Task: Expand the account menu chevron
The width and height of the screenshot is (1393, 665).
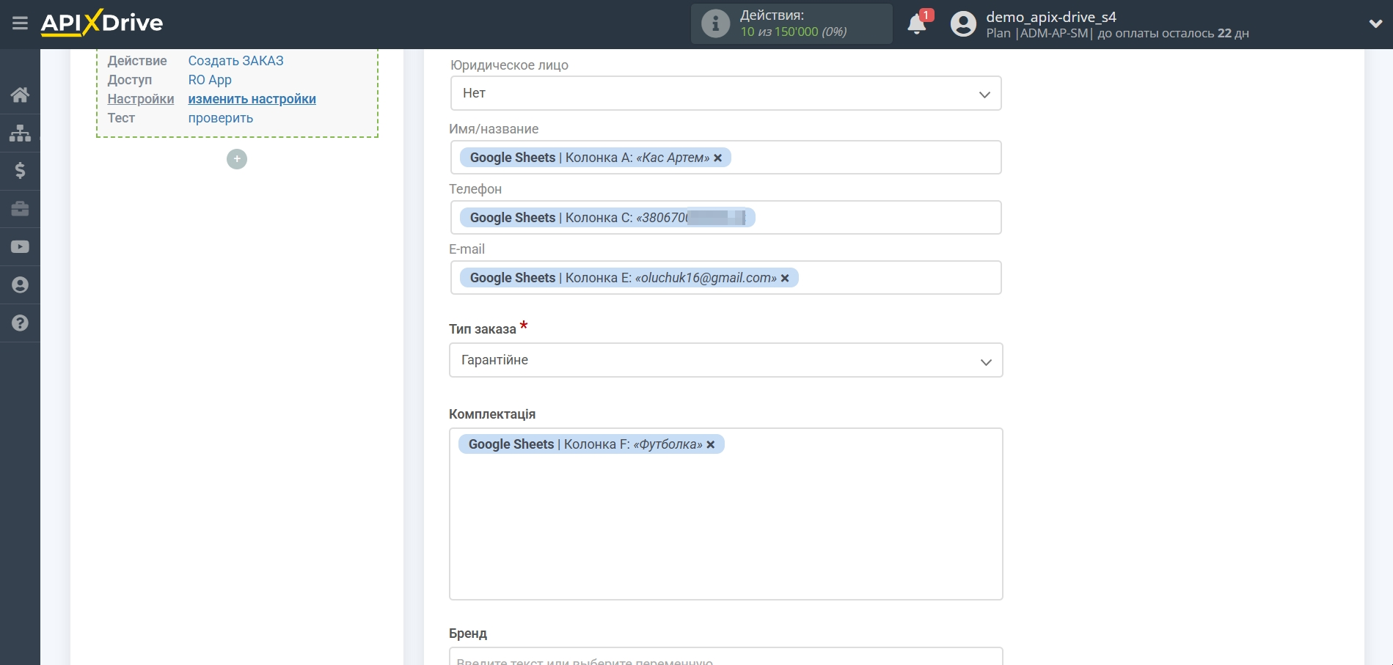Action: point(1375,23)
